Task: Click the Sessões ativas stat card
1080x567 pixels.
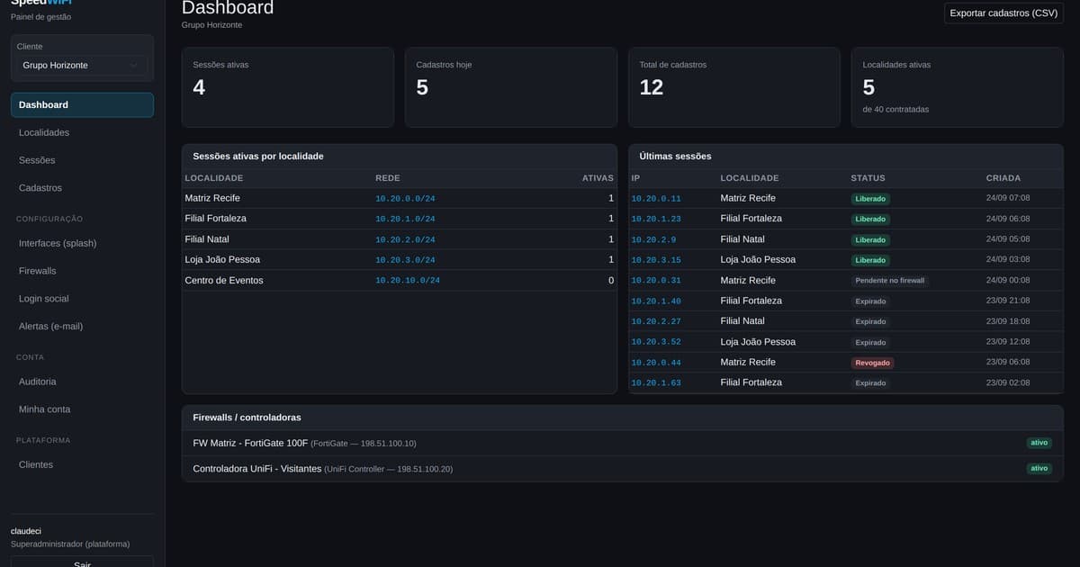Action: click(288, 87)
